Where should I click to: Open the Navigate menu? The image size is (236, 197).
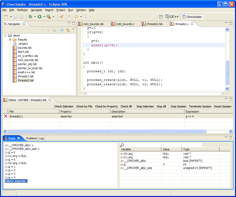click(x=37, y=10)
